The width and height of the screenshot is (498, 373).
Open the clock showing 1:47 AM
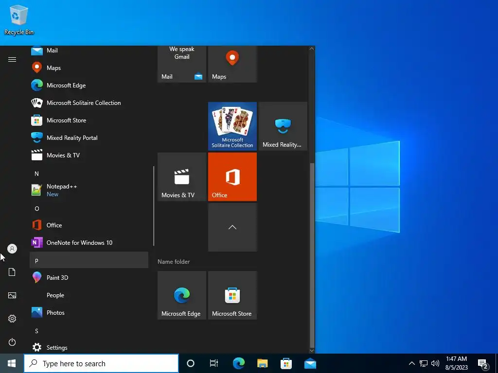[456, 363]
